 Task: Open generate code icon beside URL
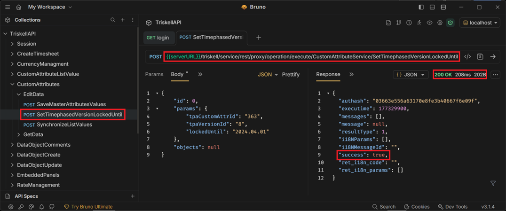pyautogui.click(x=467, y=56)
